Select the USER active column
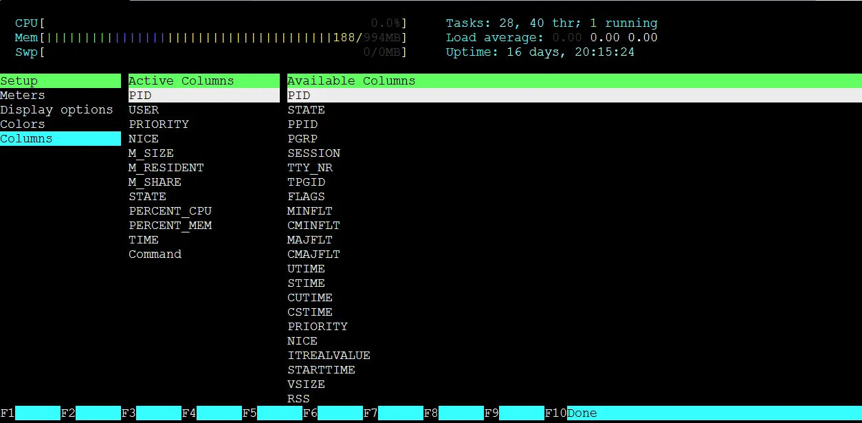This screenshot has width=862, height=423. tap(144, 109)
